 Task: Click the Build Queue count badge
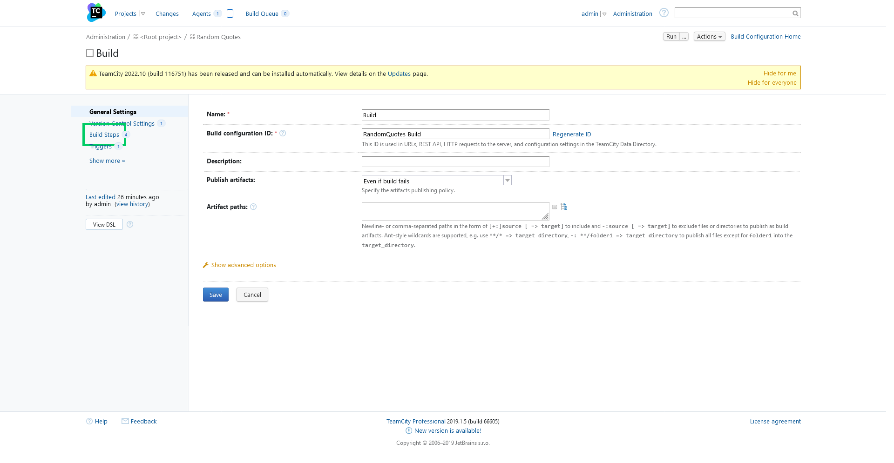285,14
